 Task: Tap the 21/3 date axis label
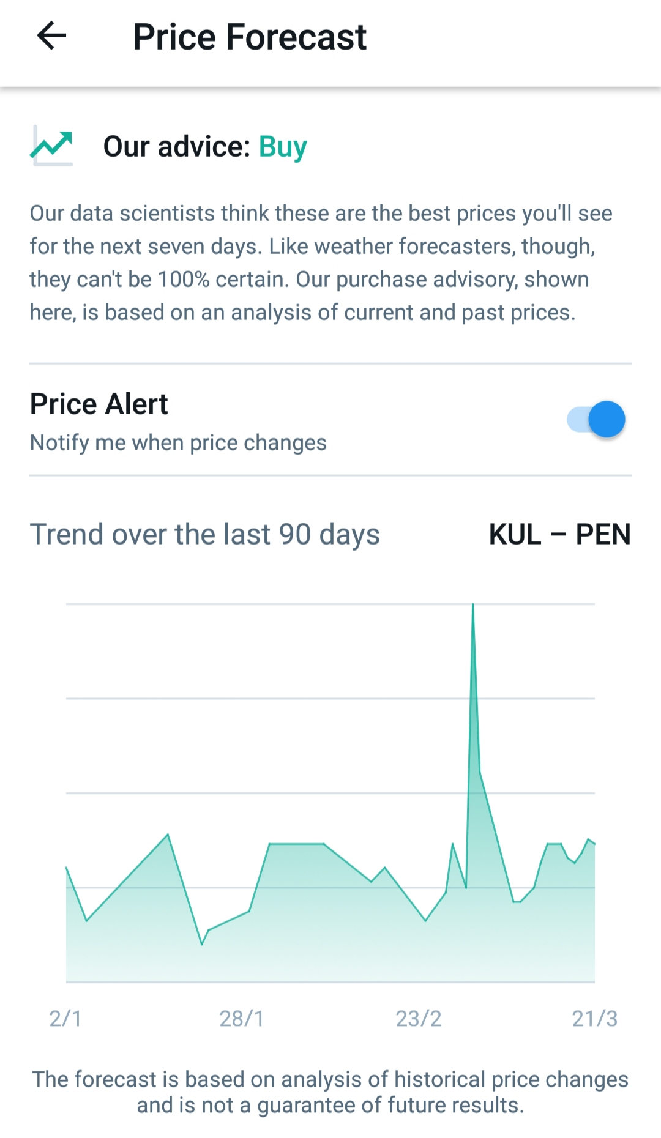[594, 1019]
